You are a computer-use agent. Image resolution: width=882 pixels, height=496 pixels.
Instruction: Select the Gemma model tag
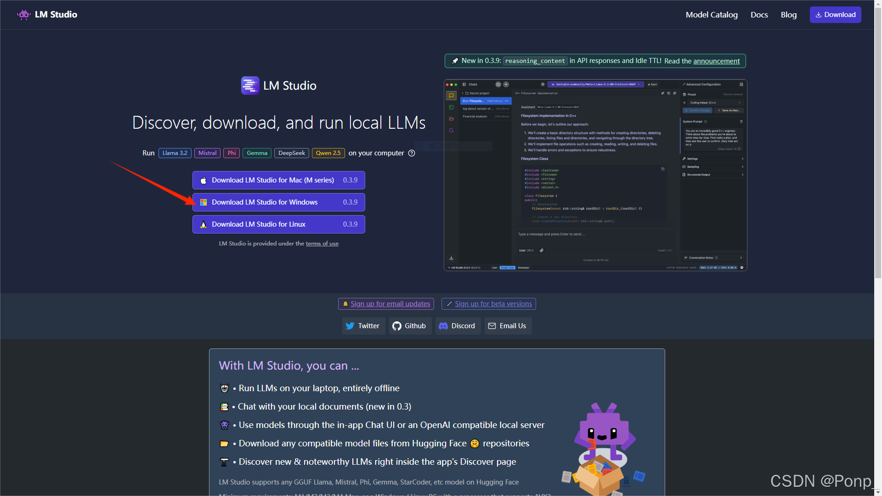[257, 153]
